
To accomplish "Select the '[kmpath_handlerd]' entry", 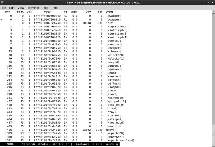I will coord(120,140).
